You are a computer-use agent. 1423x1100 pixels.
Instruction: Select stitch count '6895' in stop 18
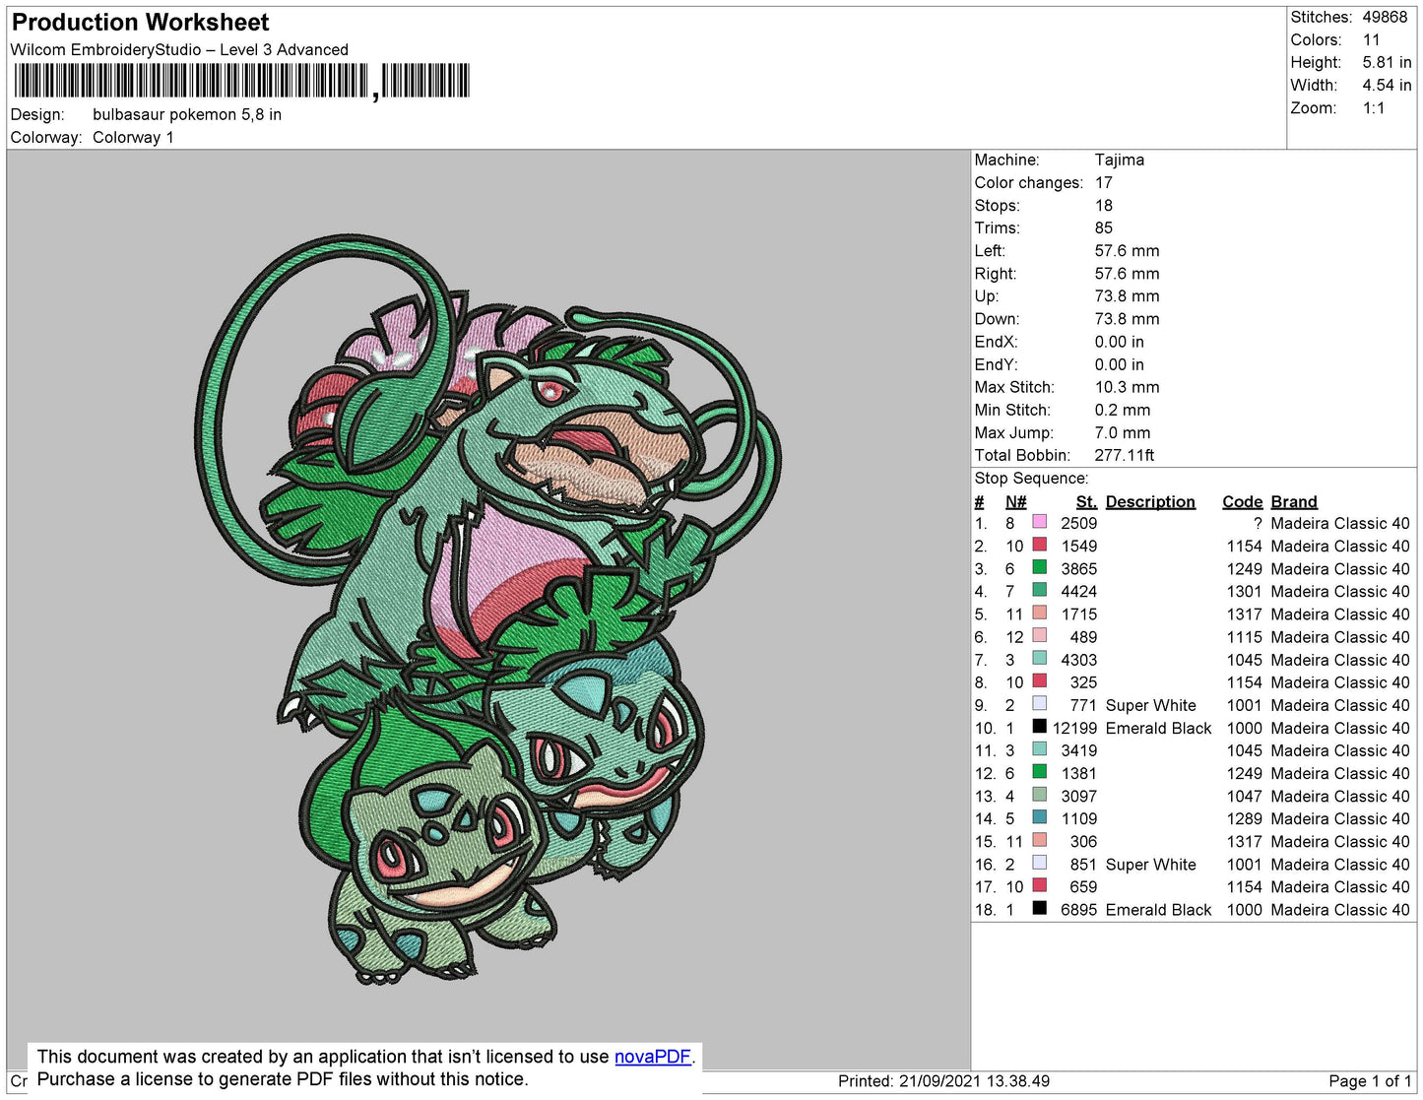(1078, 910)
